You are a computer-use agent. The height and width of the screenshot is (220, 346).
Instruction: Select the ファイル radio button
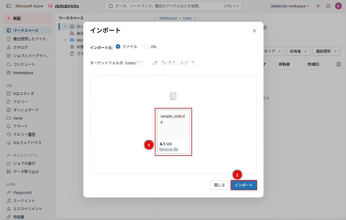(118, 46)
